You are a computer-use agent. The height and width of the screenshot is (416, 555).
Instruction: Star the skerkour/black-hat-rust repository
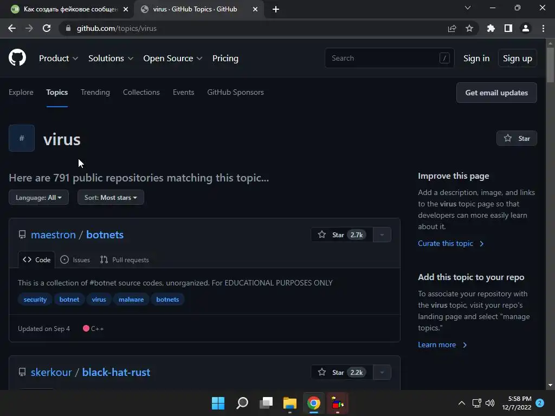[x=342, y=372]
